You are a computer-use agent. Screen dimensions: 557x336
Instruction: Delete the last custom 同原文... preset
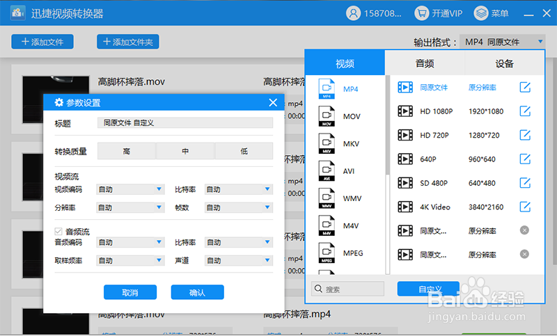coord(524,254)
